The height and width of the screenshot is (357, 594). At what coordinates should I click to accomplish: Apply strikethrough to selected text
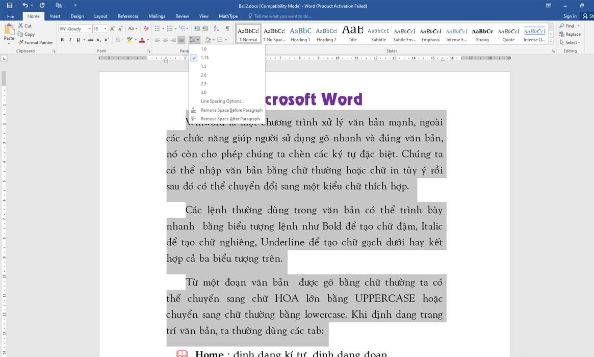point(91,40)
